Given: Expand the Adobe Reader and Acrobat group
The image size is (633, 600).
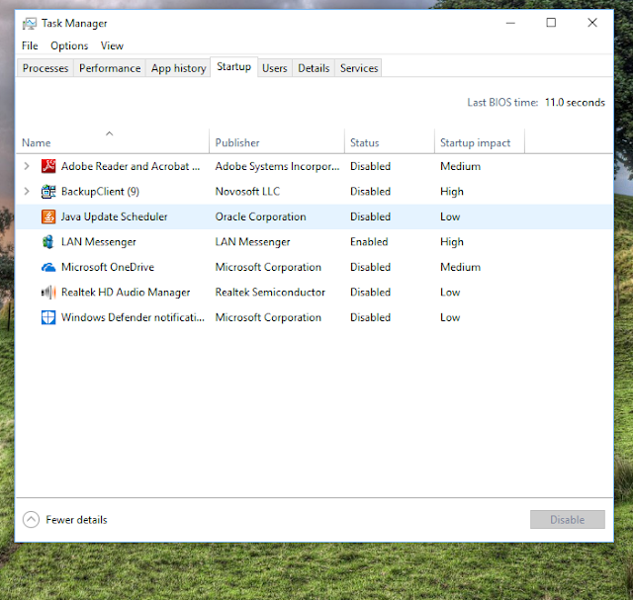Looking at the screenshot, I should 27,166.
